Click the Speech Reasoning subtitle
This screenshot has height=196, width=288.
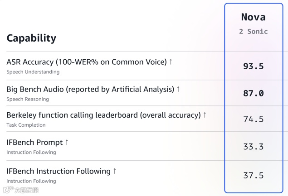point(27,99)
